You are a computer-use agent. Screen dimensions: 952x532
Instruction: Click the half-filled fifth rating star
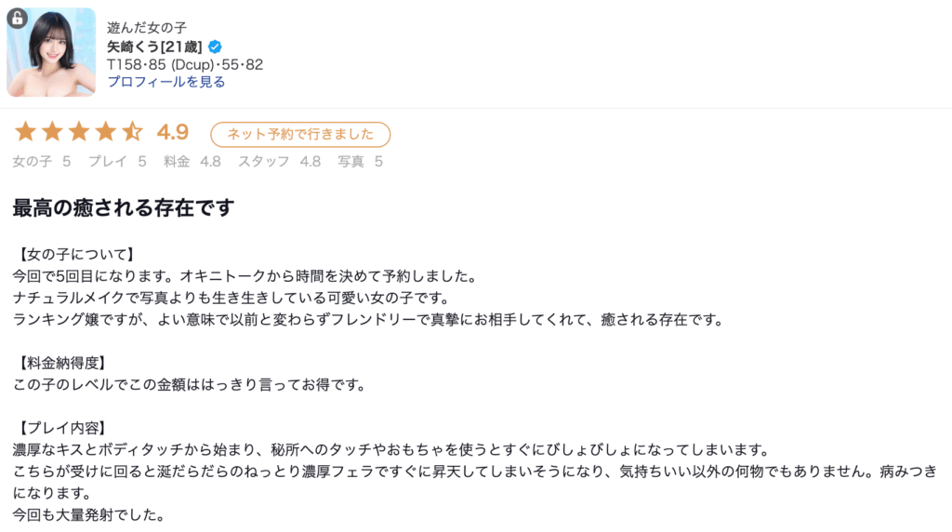pyautogui.click(x=133, y=132)
